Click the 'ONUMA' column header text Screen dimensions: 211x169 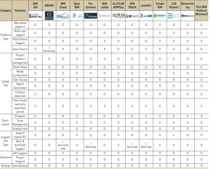click(49, 5)
